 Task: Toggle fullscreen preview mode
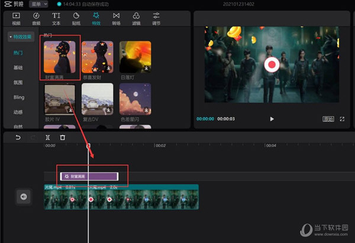coord(342,119)
